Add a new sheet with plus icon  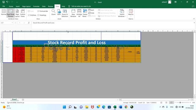[x=23, y=100]
